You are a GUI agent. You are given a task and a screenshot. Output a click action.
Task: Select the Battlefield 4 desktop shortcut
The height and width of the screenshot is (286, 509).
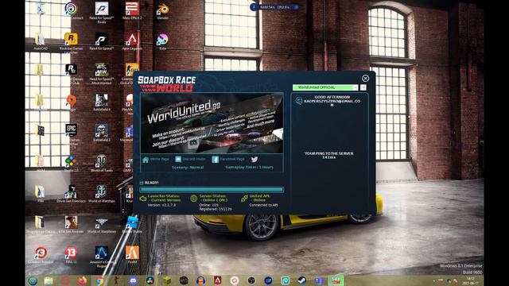pyautogui.click(x=102, y=102)
